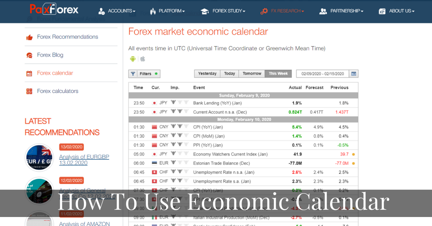Image resolution: width=432 pixels, height=226 pixels.
Task: Select the Yesterday tab
Action: pos(207,73)
